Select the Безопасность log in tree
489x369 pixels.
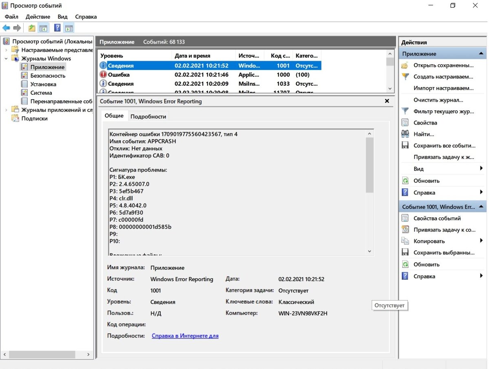48,76
